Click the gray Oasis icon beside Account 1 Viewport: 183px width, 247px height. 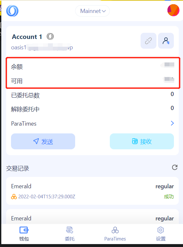pyautogui.click(x=50, y=37)
